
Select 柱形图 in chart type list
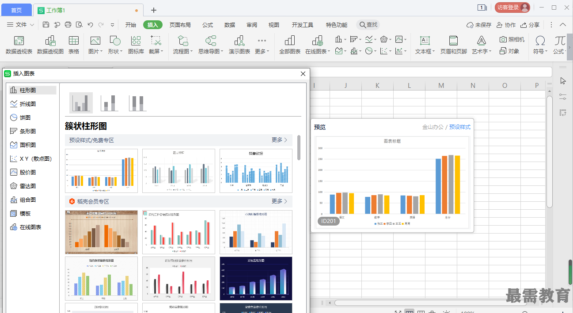pyautogui.click(x=33, y=90)
